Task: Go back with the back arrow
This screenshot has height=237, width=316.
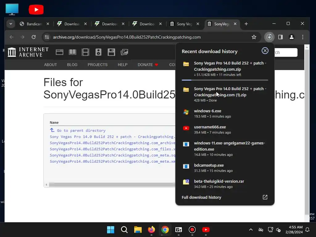Action: [x=11, y=37]
